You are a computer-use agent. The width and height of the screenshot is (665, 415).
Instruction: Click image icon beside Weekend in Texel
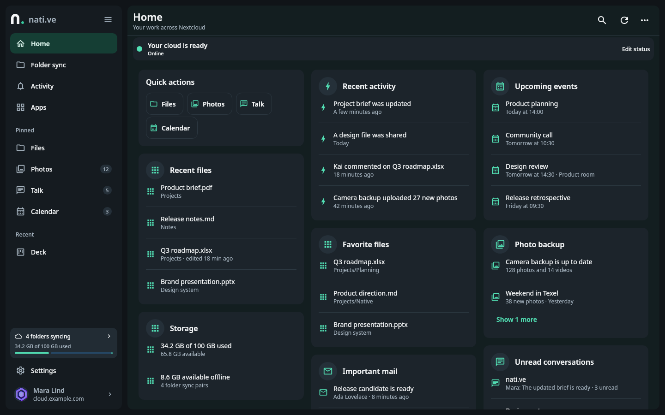[x=496, y=297]
